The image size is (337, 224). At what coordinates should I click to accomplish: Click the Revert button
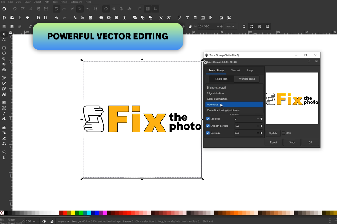tap(273, 142)
